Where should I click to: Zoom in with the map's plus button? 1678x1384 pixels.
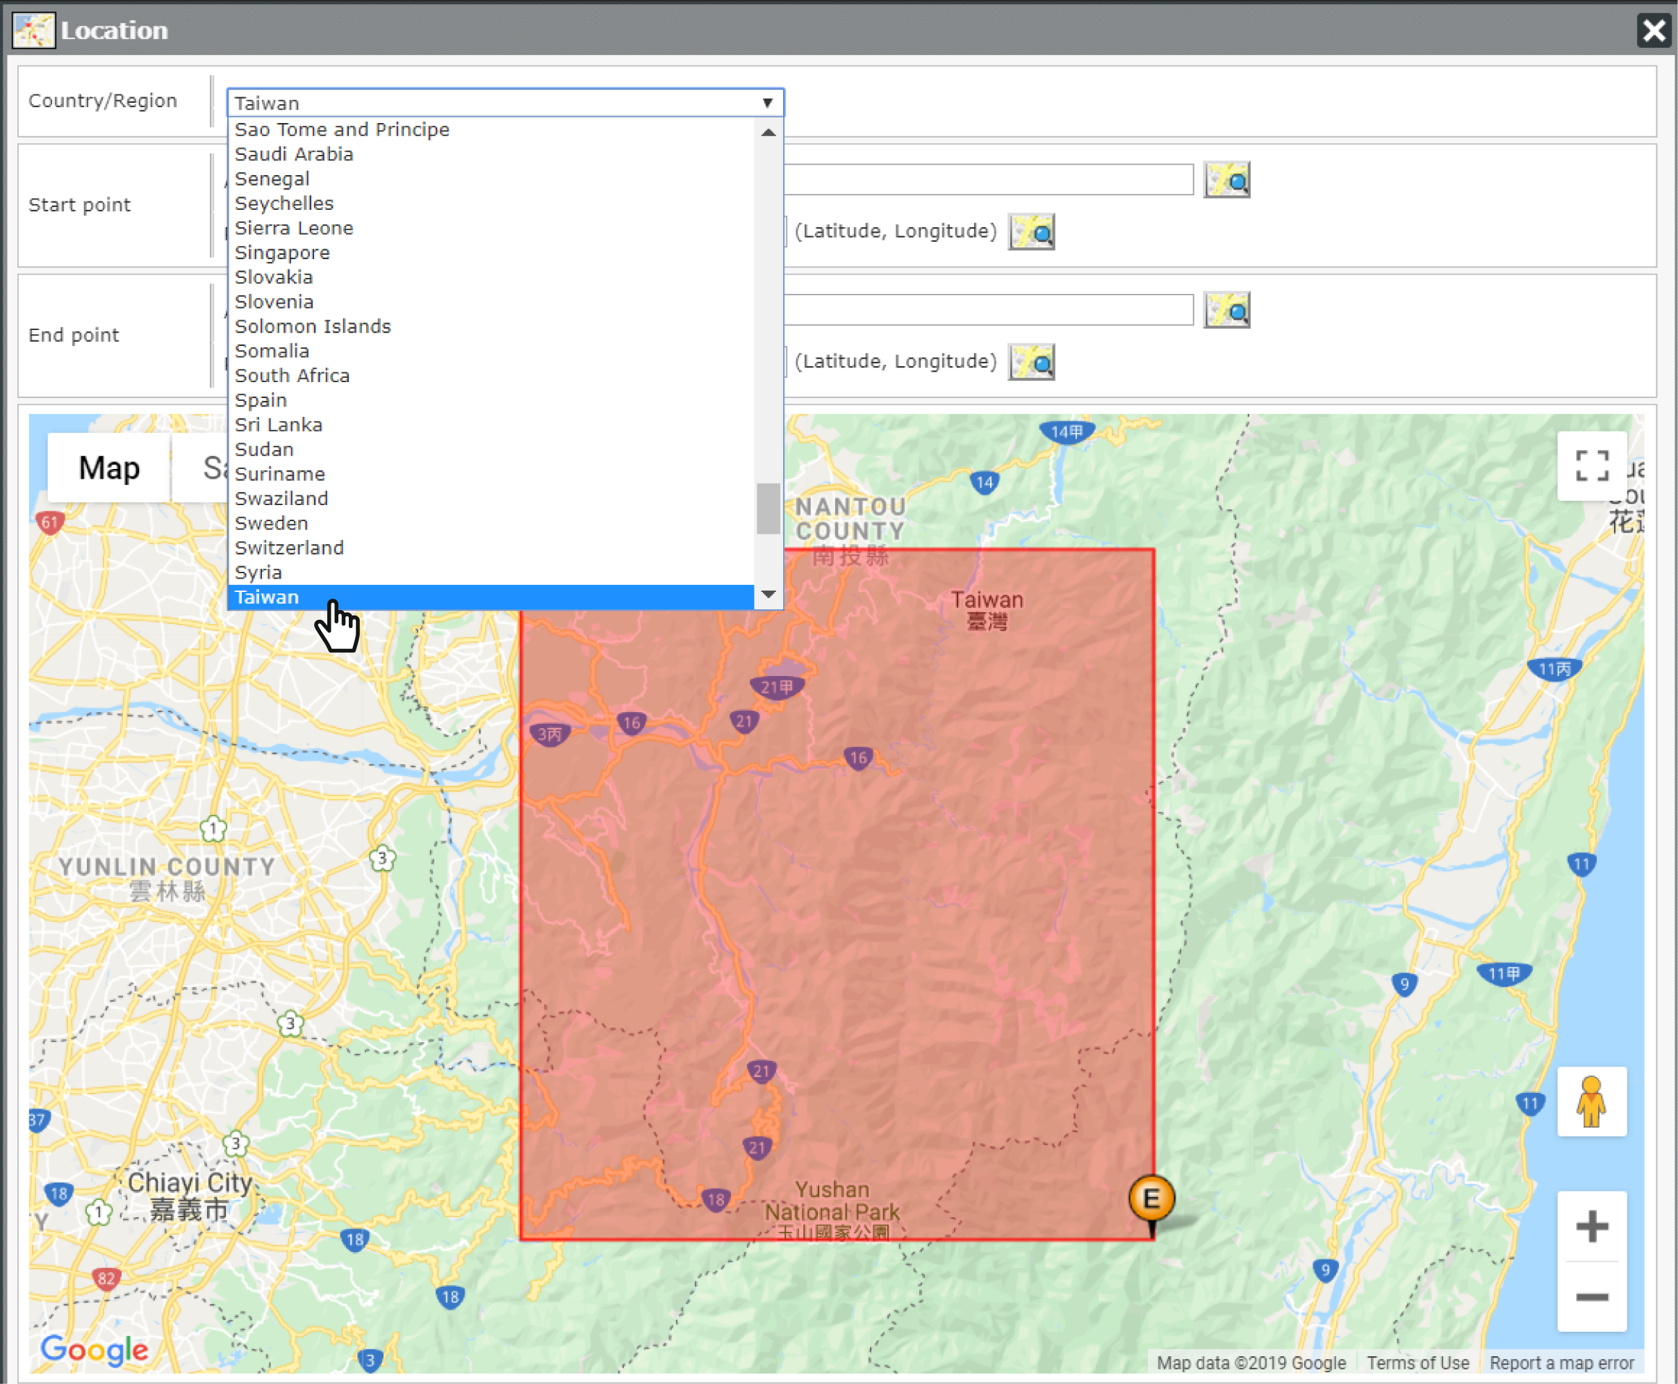click(1591, 1226)
